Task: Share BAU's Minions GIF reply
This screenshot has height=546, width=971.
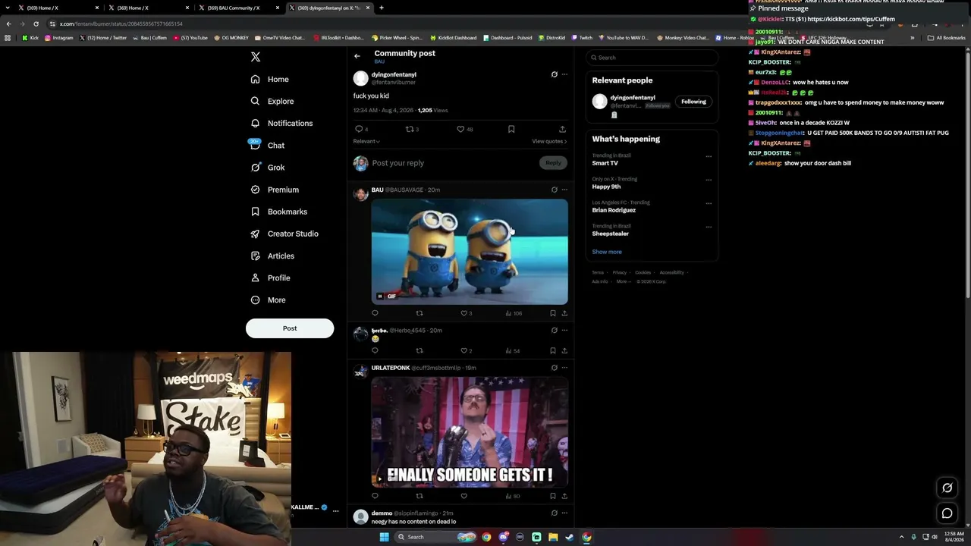Action: point(564,313)
